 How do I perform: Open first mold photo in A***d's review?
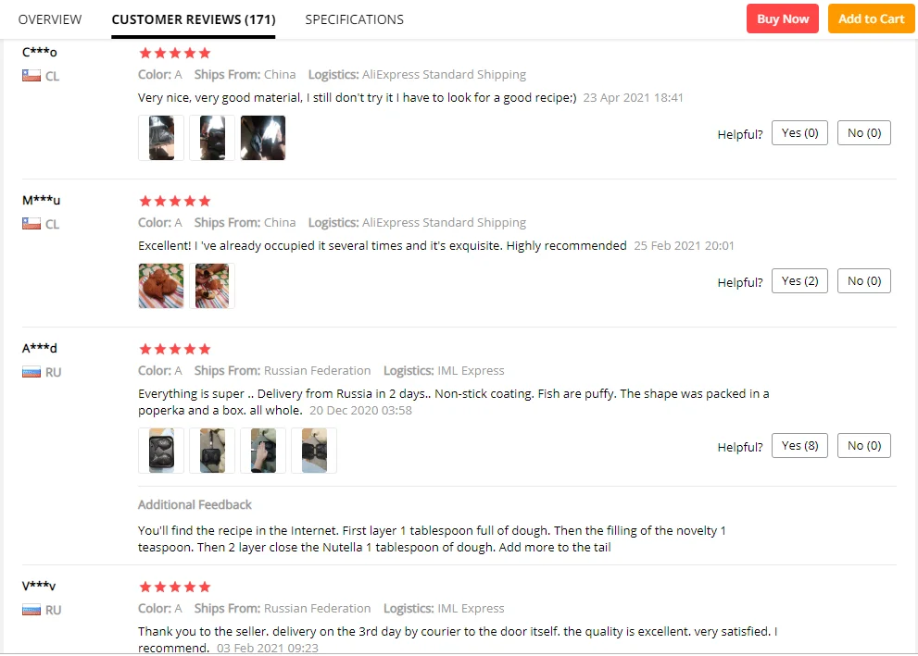(161, 451)
